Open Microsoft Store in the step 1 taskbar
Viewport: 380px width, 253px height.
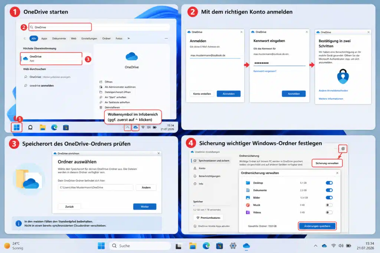coord(66,127)
